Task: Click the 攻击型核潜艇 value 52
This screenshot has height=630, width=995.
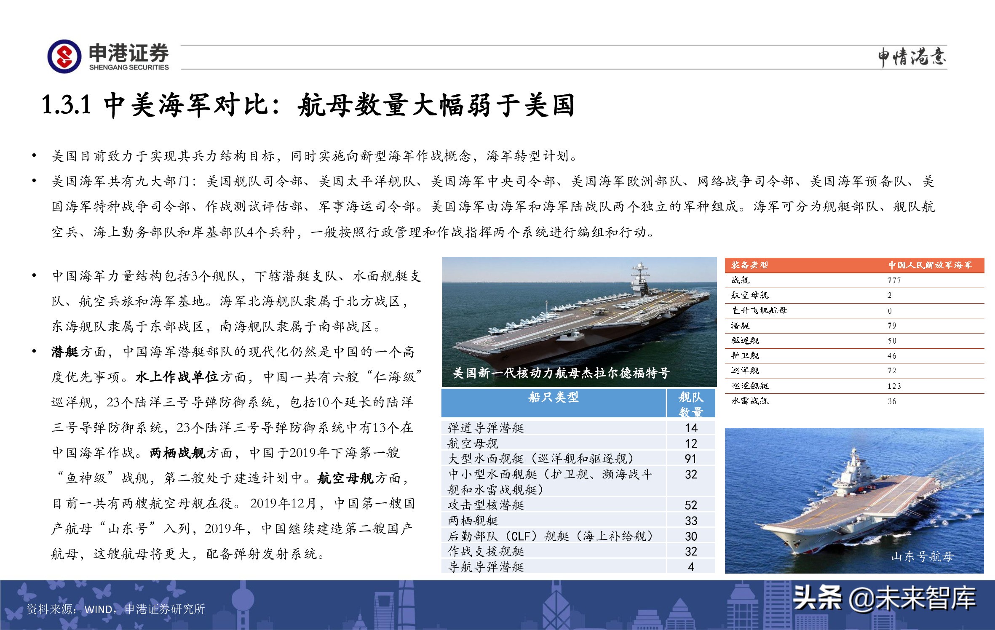Action: [691, 505]
